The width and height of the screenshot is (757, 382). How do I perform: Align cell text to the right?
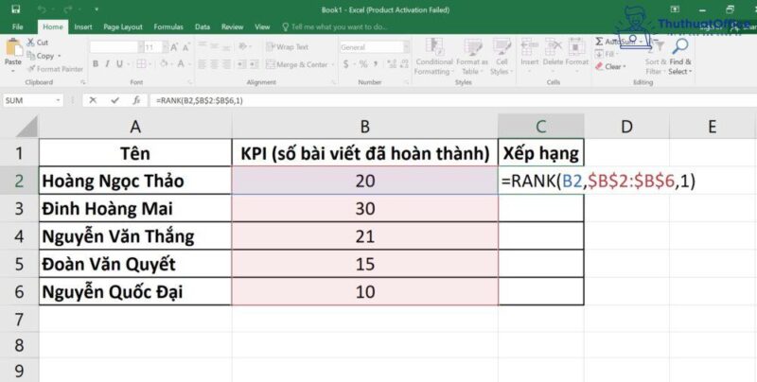click(x=226, y=64)
